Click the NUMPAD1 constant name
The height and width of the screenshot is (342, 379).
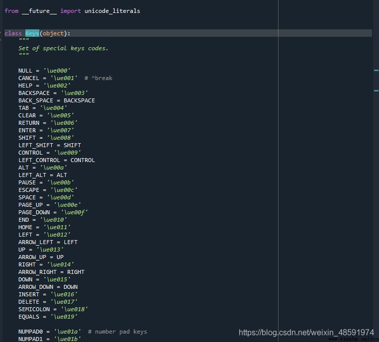30,340
